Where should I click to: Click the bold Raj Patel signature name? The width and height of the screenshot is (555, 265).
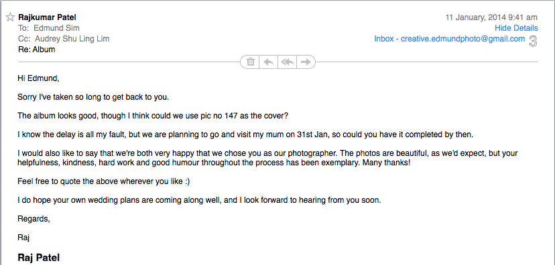click(x=39, y=257)
